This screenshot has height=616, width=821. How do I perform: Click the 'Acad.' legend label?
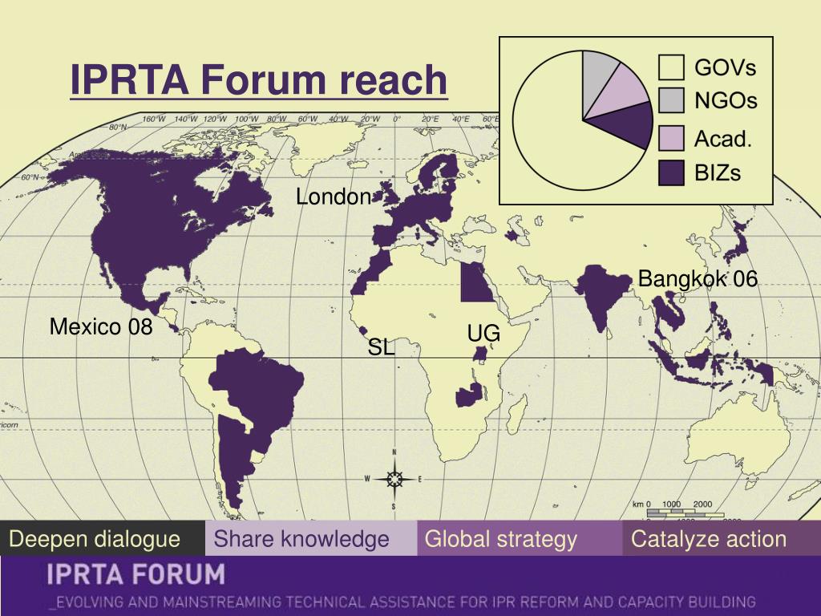point(723,139)
